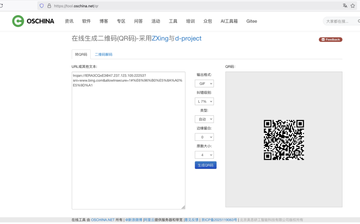Open the 意见反馈 footer link
This screenshot has height=224, width=360.
click(x=192, y=220)
